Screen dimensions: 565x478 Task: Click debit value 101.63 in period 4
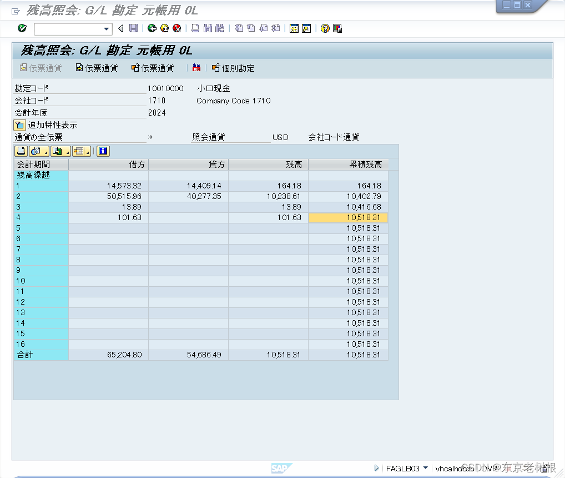[x=129, y=217]
